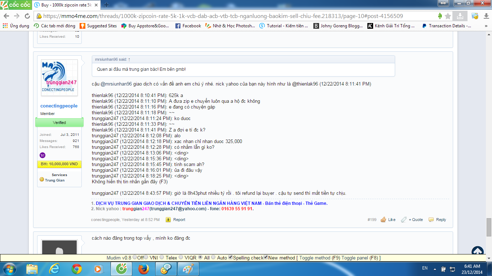Click the Like thumbs-up icon on post #199
The image size is (492, 276).
click(383, 220)
